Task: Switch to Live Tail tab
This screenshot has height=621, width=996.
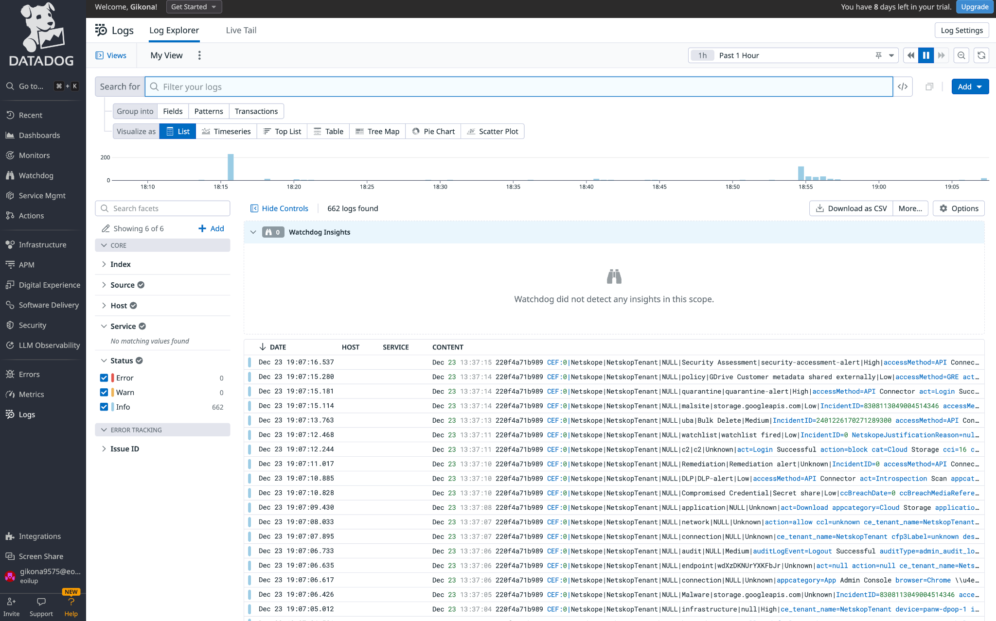Action: click(x=241, y=30)
